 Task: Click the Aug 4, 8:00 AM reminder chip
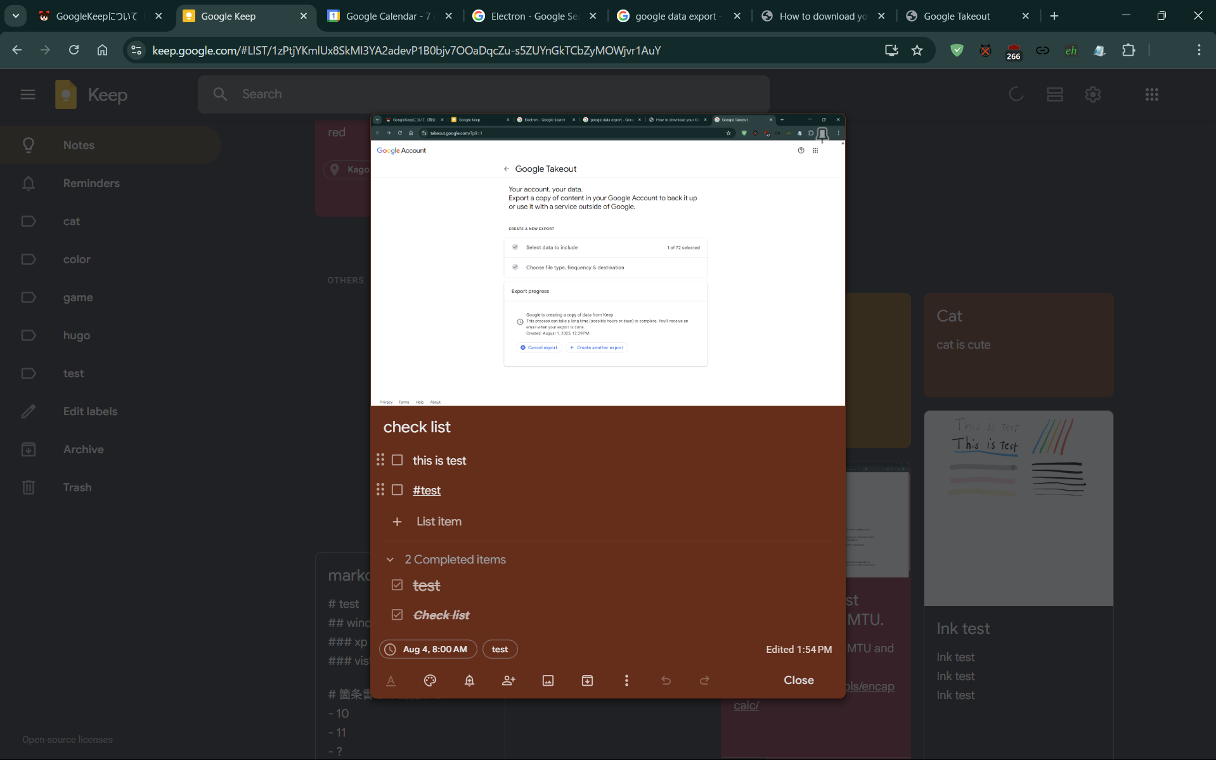coord(428,649)
